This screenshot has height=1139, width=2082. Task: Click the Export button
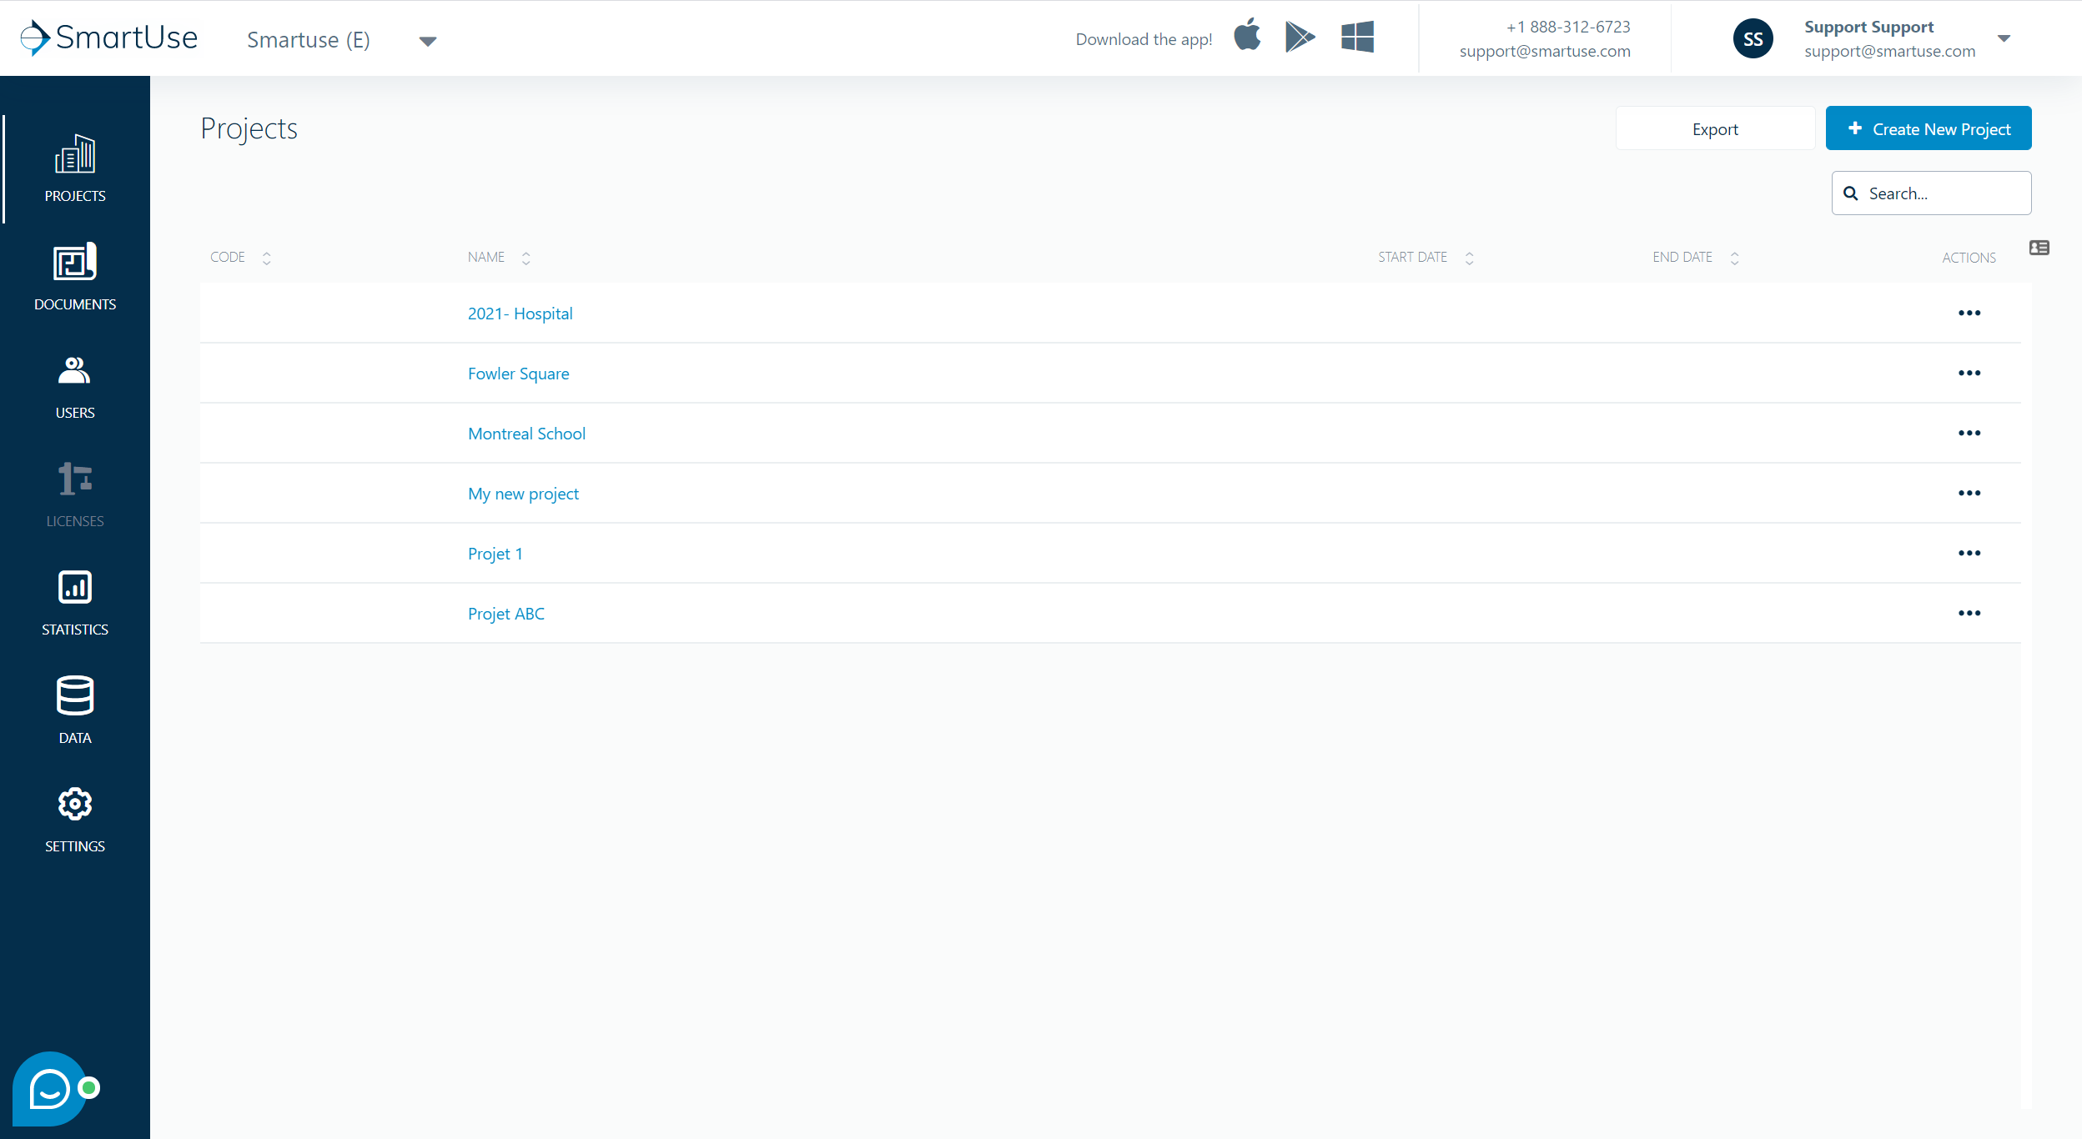click(x=1715, y=128)
